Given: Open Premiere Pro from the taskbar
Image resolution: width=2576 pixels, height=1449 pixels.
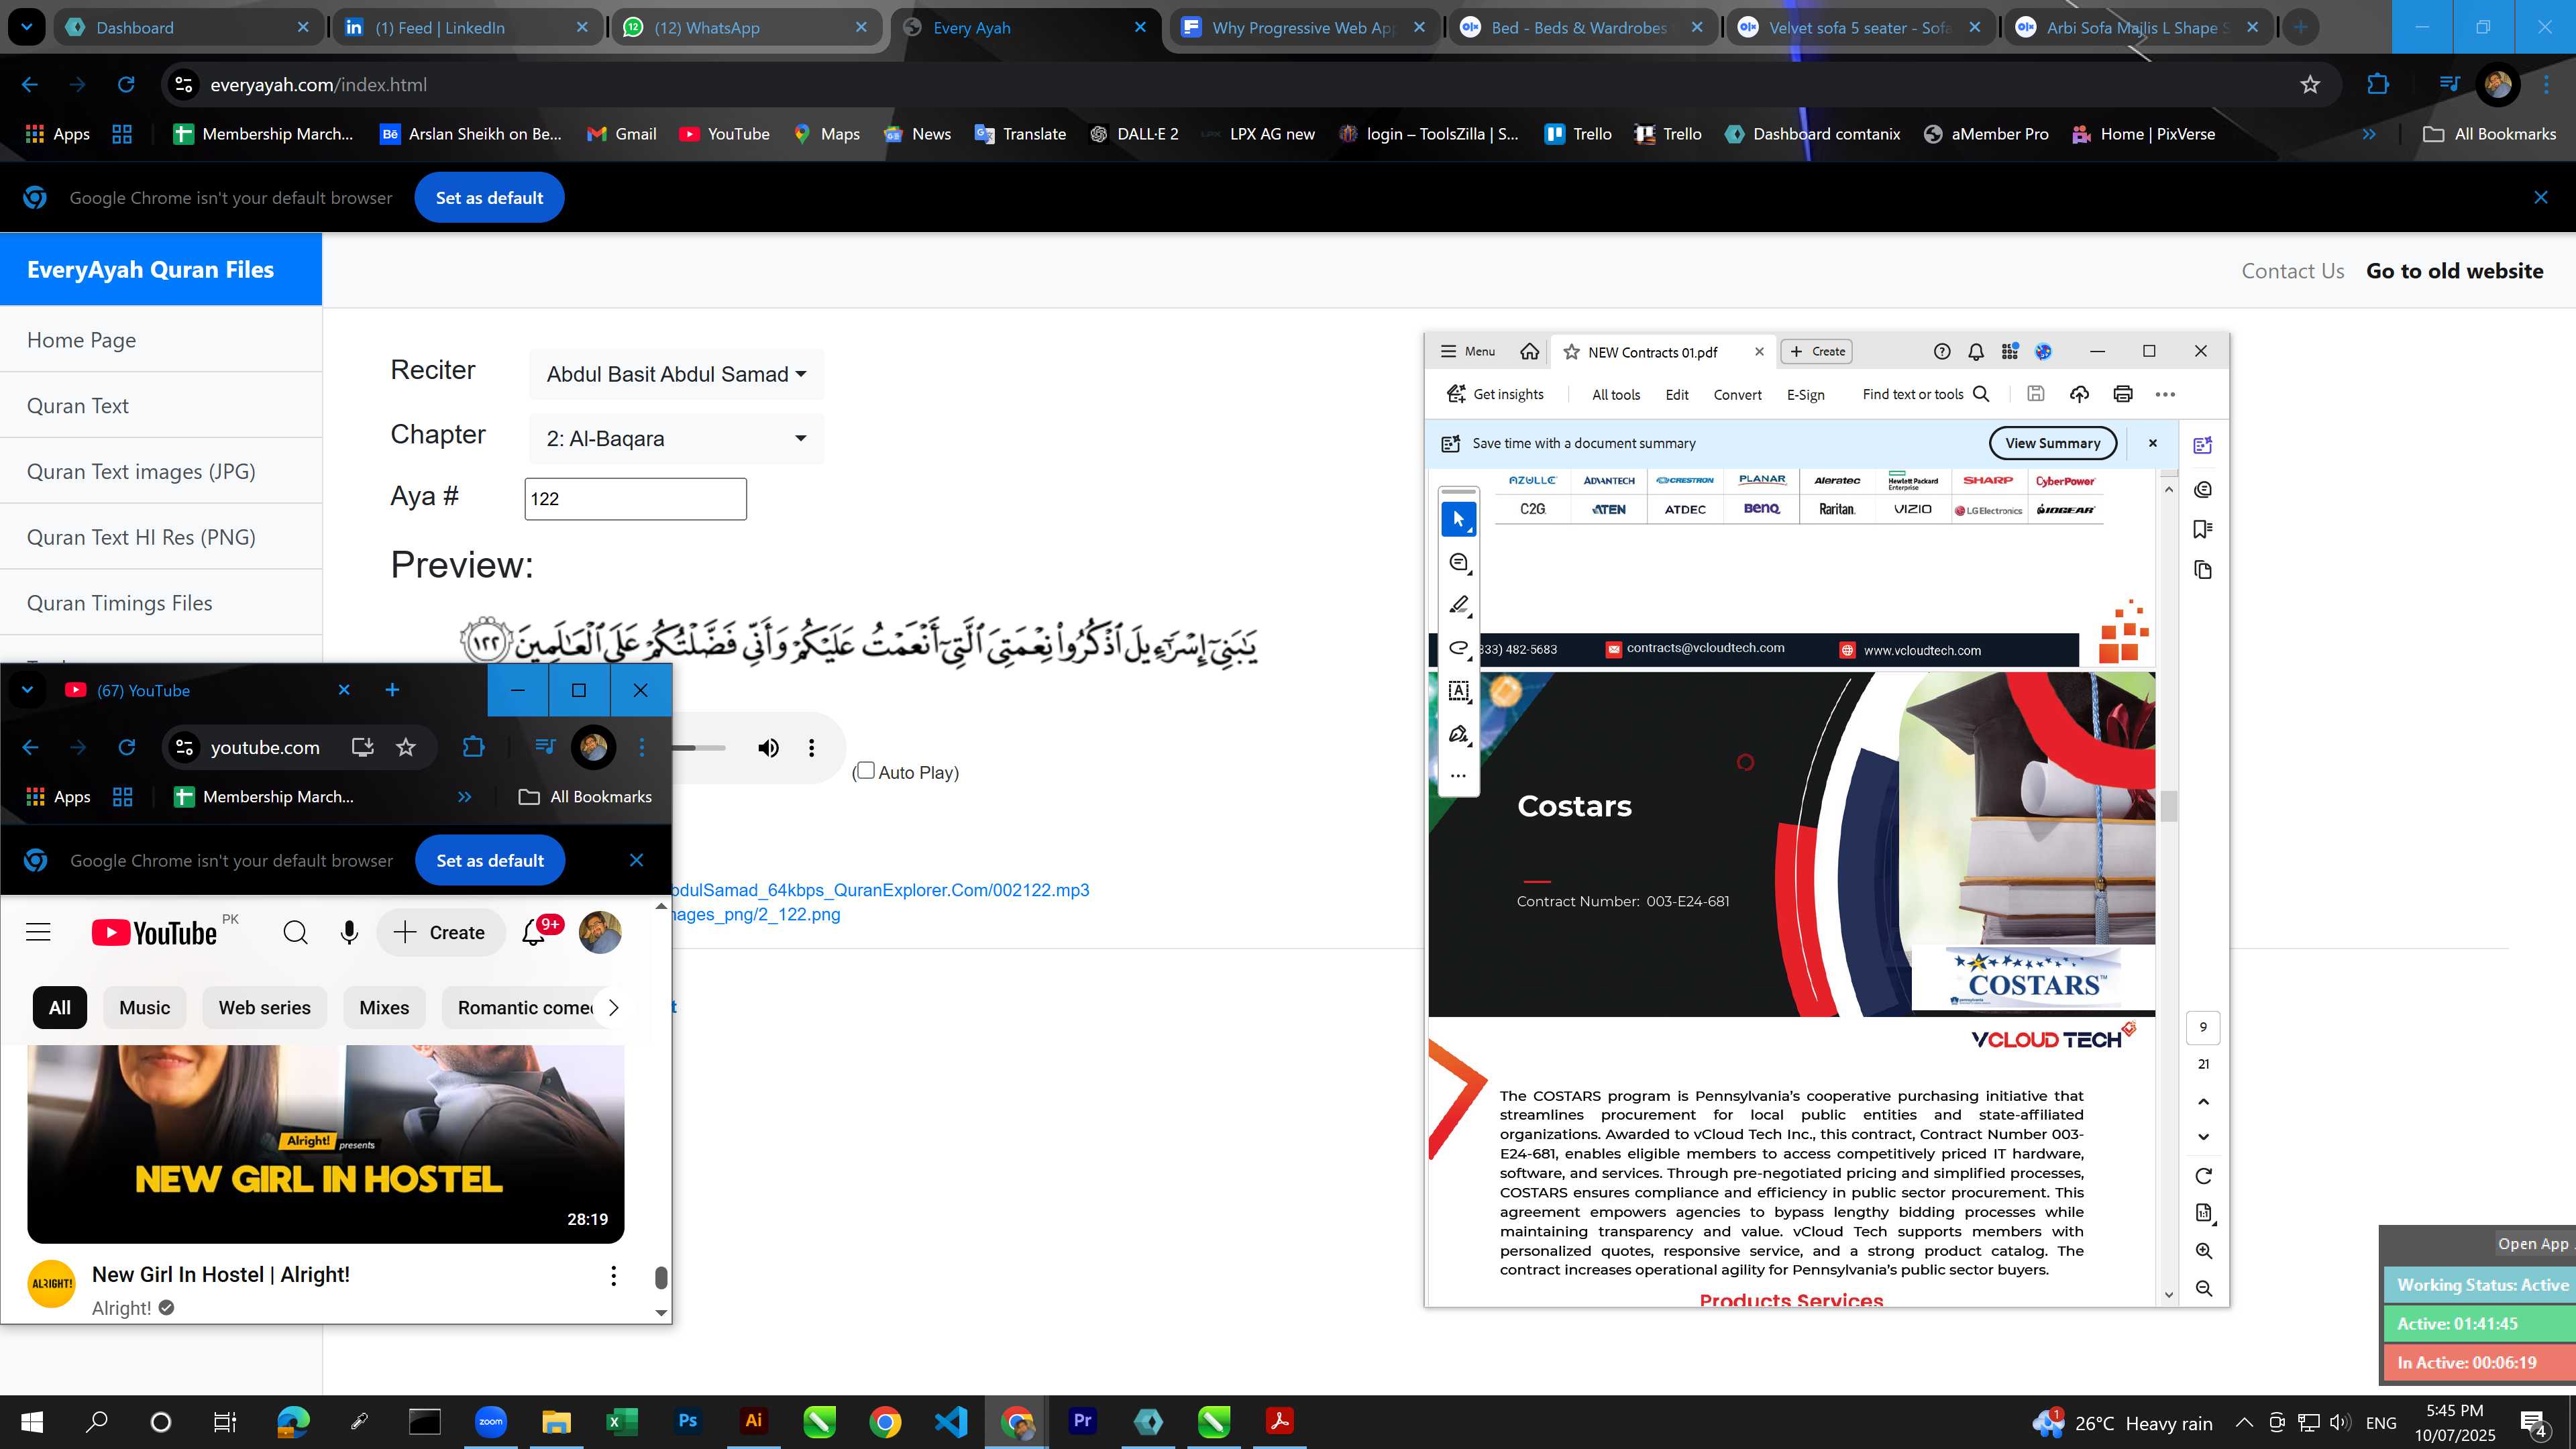Looking at the screenshot, I should (1082, 1421).
